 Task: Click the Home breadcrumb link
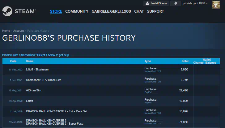pos(6,31)
